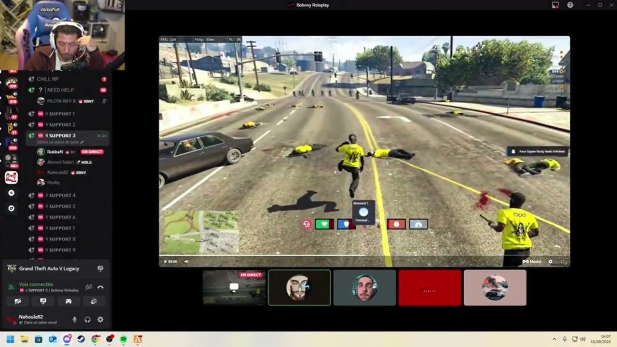Join the SUPPORT 1 voice channel
This screenshot has width=617, height=347.
coord(67,114)
